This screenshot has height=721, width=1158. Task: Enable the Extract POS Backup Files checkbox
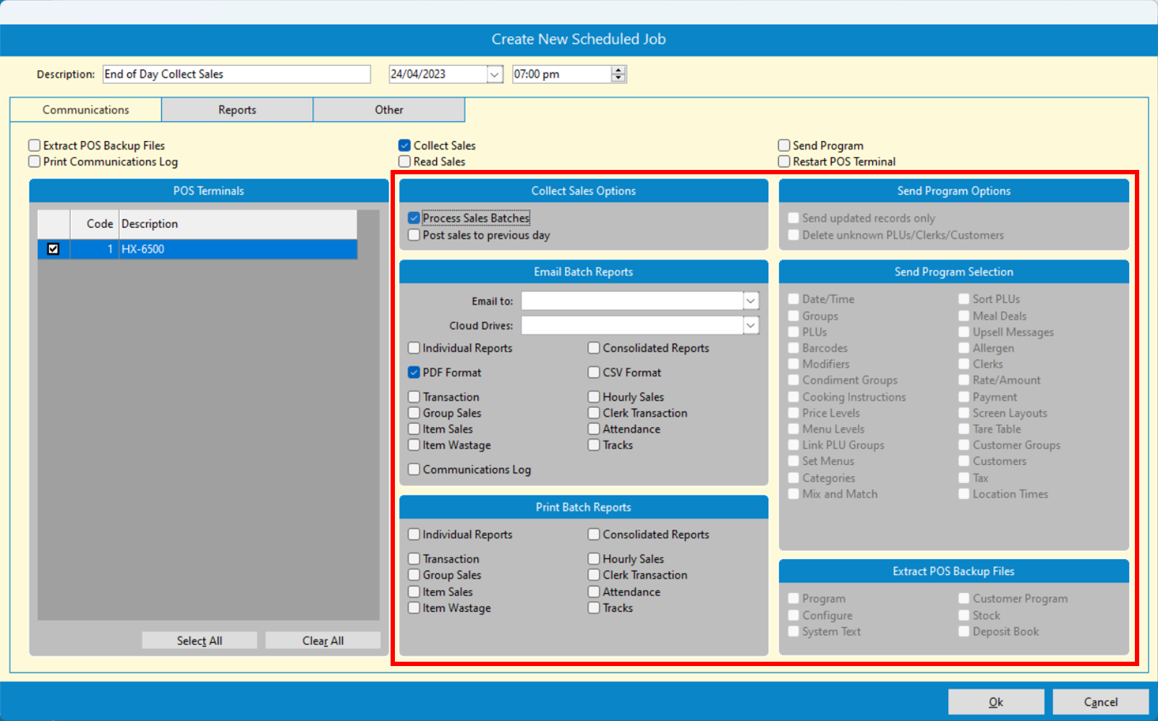coord(35,145)
